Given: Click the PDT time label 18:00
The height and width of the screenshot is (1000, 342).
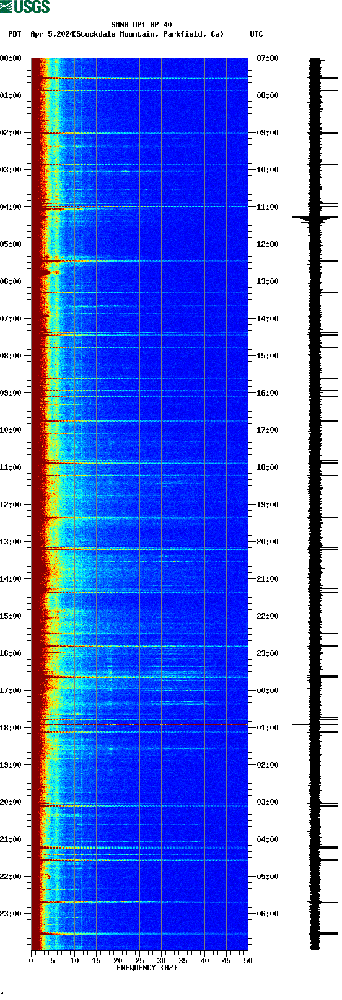Looking at the screenshot, I should 11,728.
